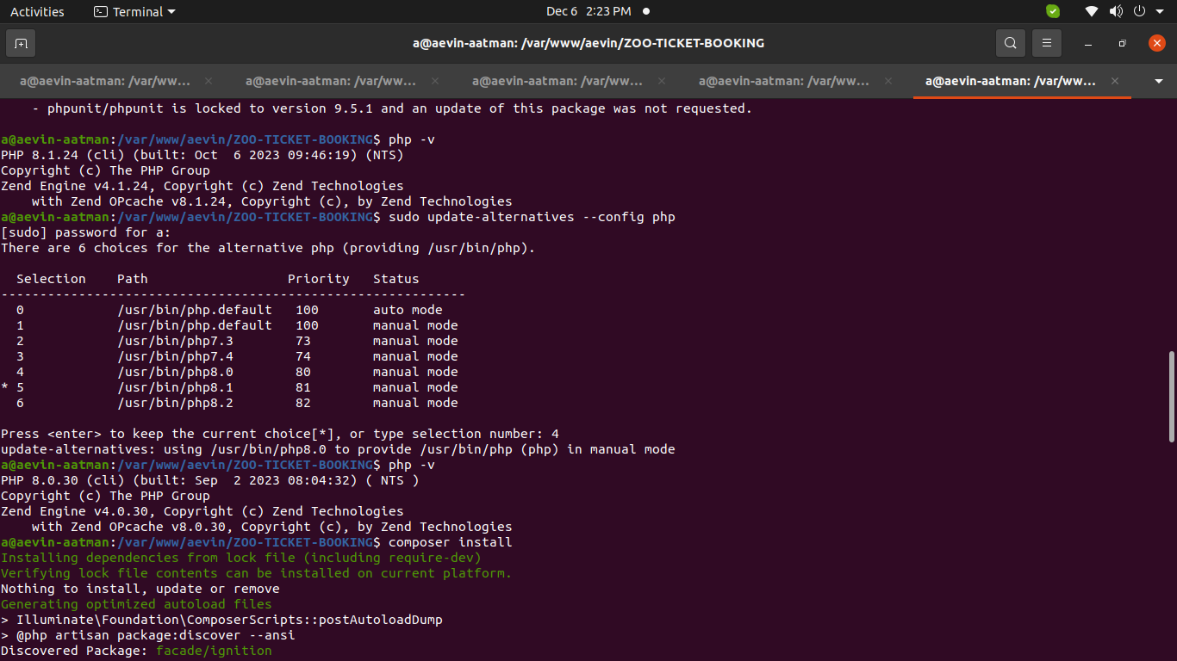Image resolution: width=1177 pixels, height=661 pixels.
Task: Close the first terminal tab
Action: click(x=209, y=81)
